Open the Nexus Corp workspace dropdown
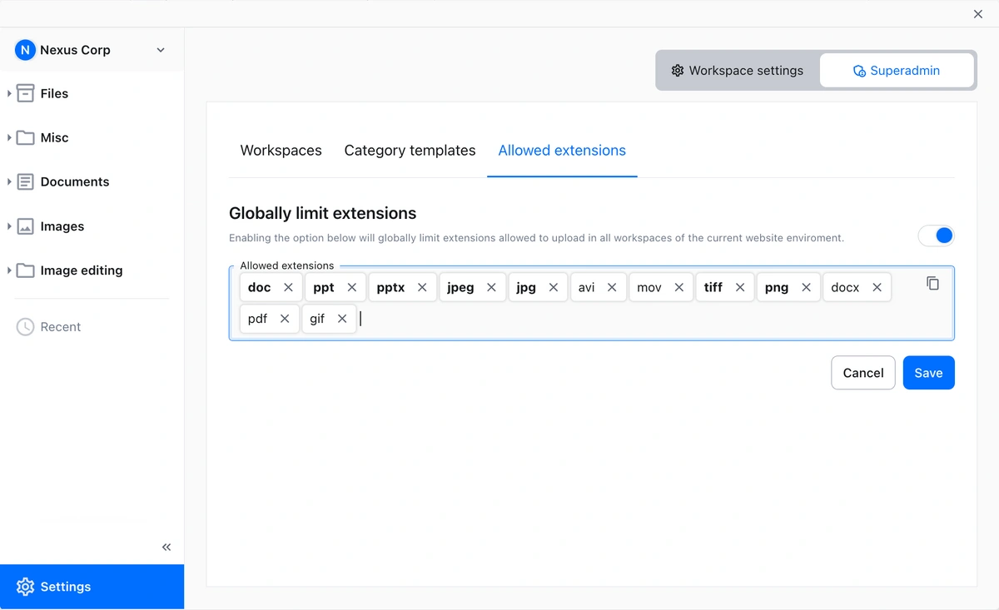999x610 pixels. pos(161,50)
